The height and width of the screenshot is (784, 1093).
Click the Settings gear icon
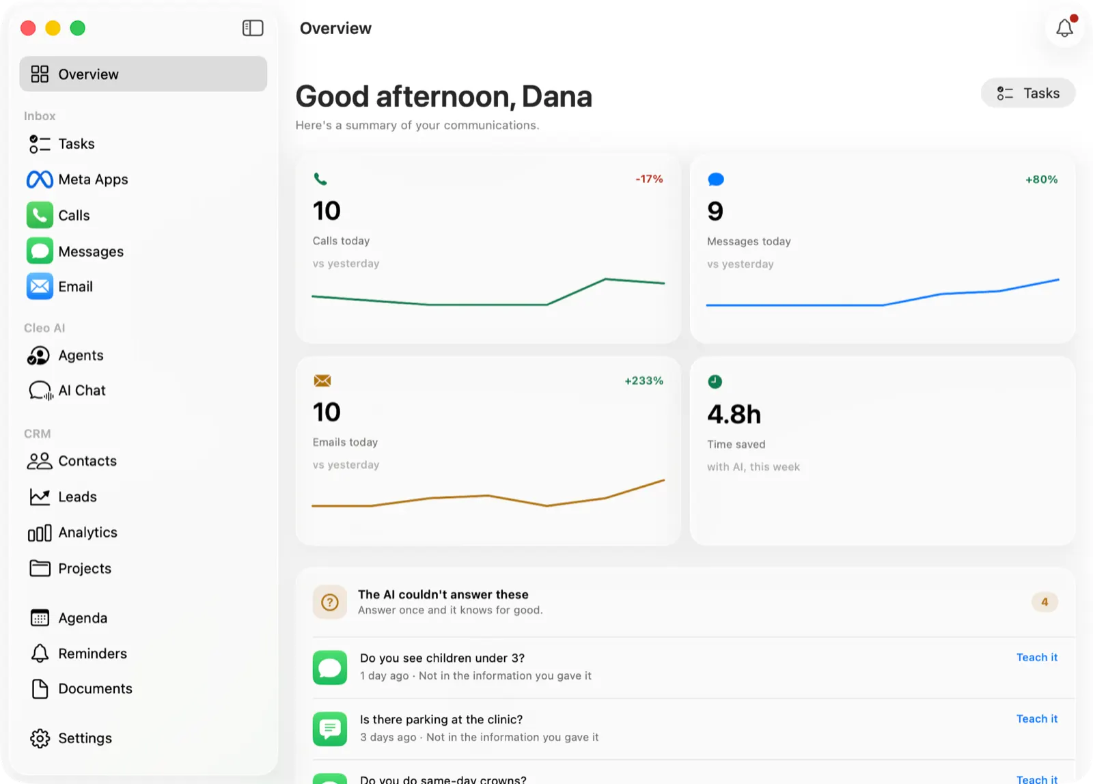coord(40,738)
